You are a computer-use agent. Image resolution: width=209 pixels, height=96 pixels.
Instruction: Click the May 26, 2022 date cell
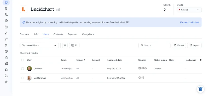coord(114,69)
